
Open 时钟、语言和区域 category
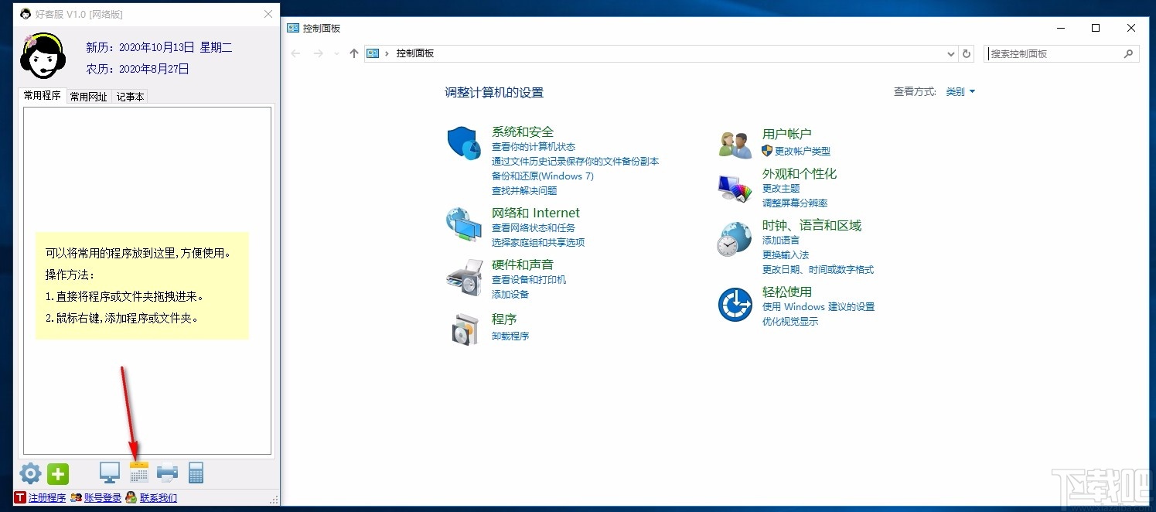812,225
